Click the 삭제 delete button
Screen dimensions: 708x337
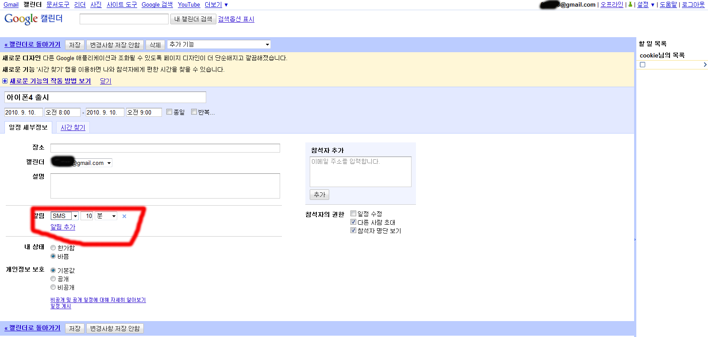pos(155,45)
